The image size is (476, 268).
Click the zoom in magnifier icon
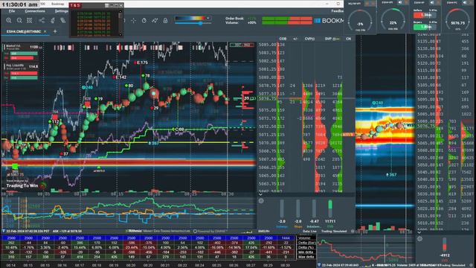point(9,21)
